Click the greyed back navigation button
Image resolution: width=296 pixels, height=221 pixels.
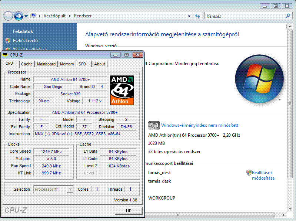[x=8, y=16]
